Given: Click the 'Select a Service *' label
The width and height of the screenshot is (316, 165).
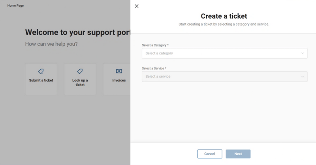Looking at the screenshot, I should coord(154,68).
